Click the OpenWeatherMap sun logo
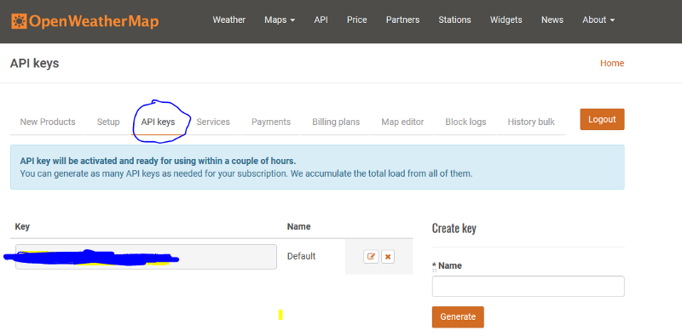Viewport: 682px width, 336px height. pyautogui.click(x=19, y=20)
